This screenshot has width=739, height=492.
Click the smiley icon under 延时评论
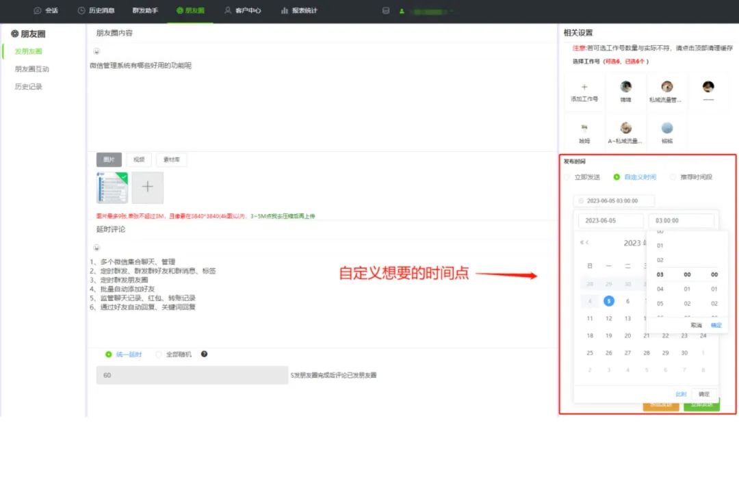96,246
